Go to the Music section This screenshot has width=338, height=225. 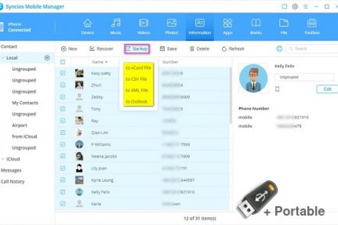115,26
